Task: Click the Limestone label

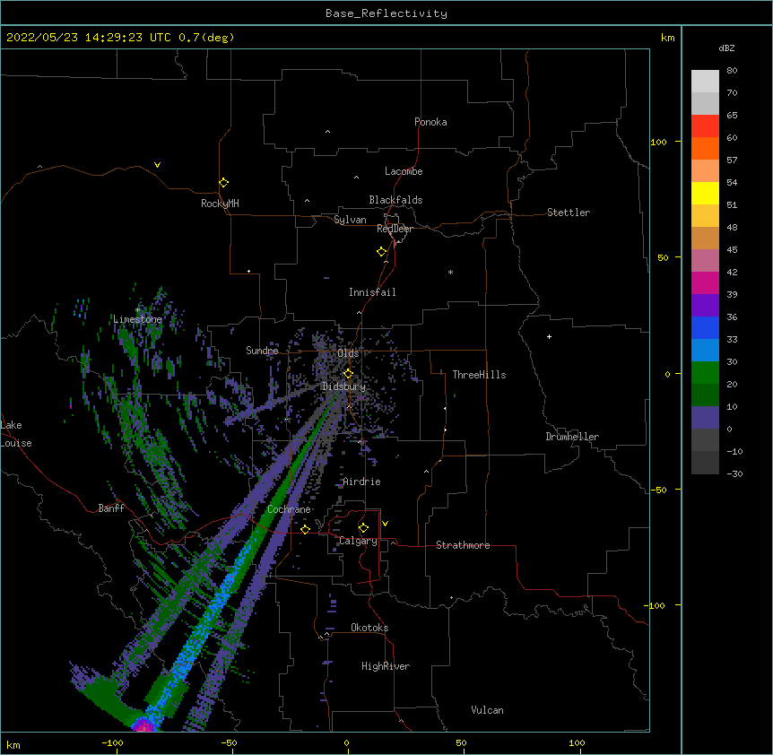Action: click(x=137, y=319)
